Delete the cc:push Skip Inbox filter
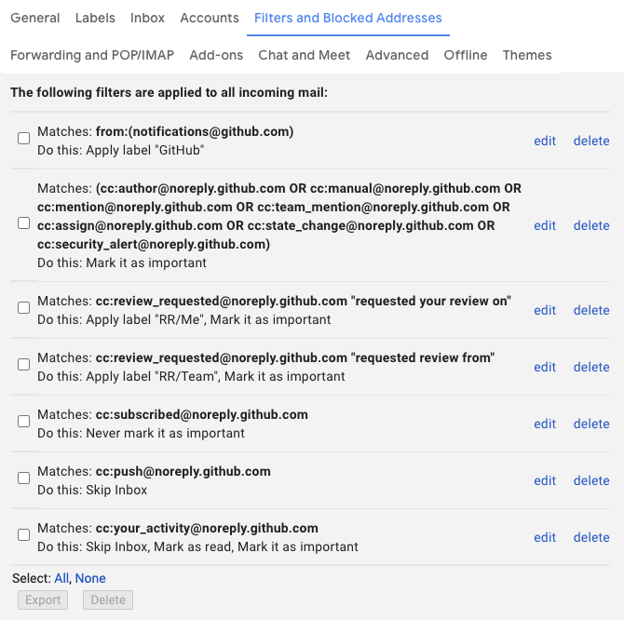Screen dimensions: 624x620 (x=591, y=480)
